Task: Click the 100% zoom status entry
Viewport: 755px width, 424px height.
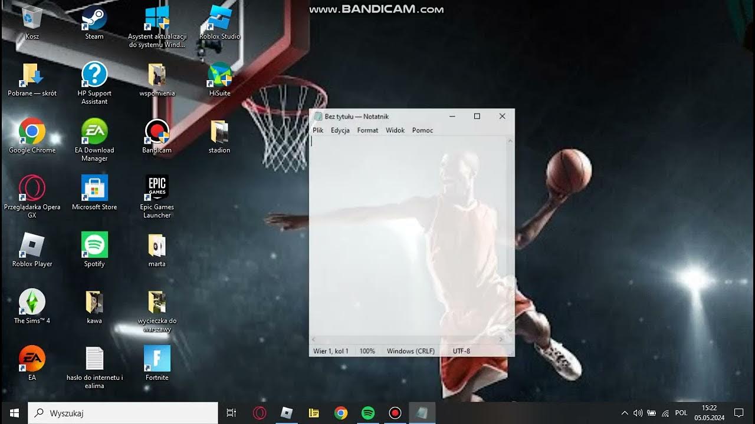Action: tap(367, 351)
